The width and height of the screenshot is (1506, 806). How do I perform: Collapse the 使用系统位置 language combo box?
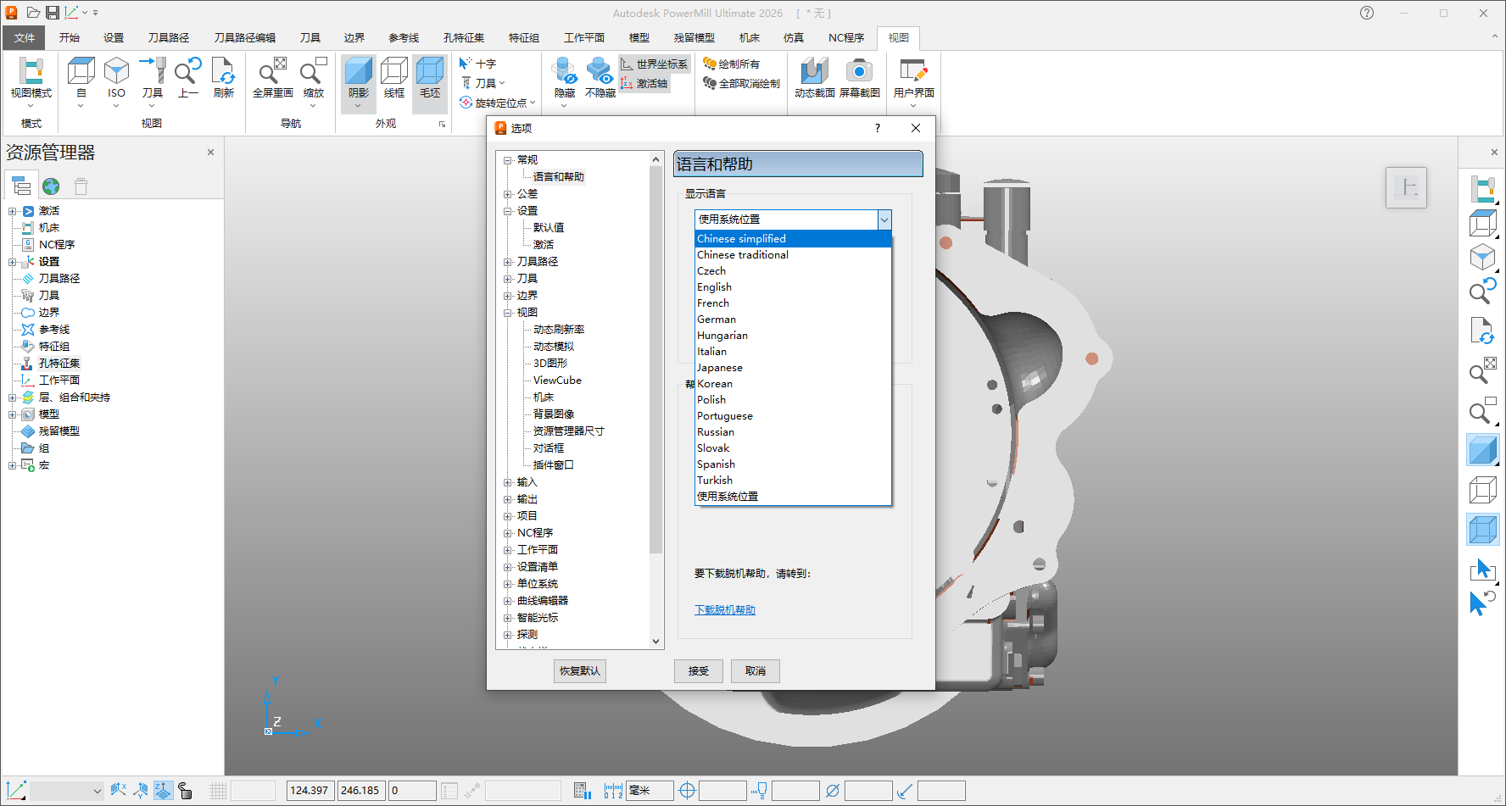coord(884,220)
